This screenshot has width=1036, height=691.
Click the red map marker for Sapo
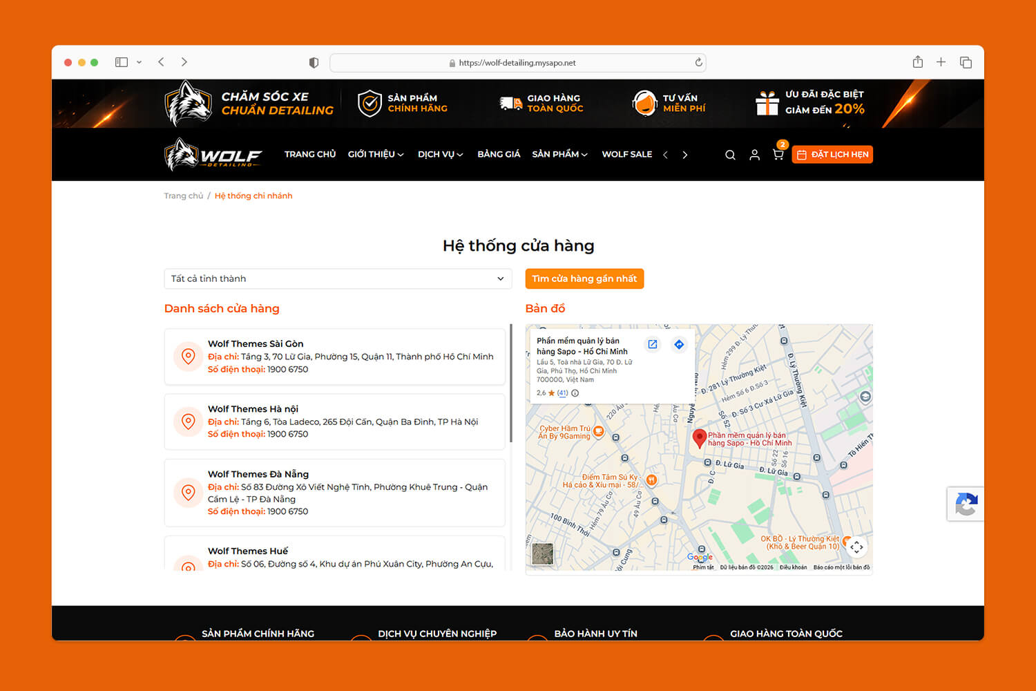click(699, 438)
